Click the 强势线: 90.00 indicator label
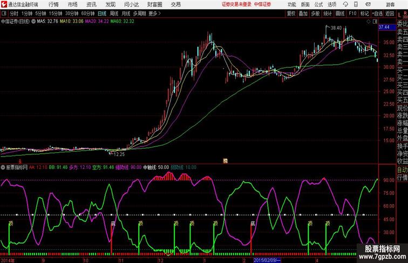The height and width of the screenshot is (263, 408). (128, 167)
